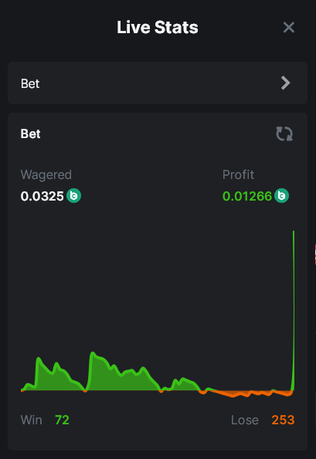Click the Live Stats title
Viewport: 316px width, 459px height.
(158, 27)
